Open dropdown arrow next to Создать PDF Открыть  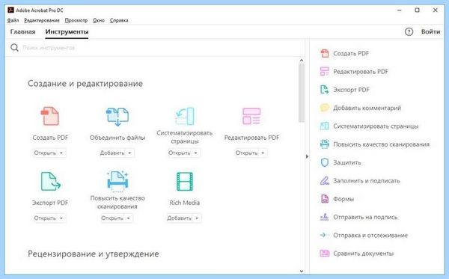click(61, 153)
